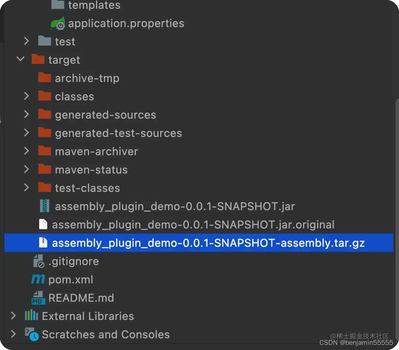Select the archive-tmp folder label
This screenshot has height=350, width=399.
click(x=87, y=78)
